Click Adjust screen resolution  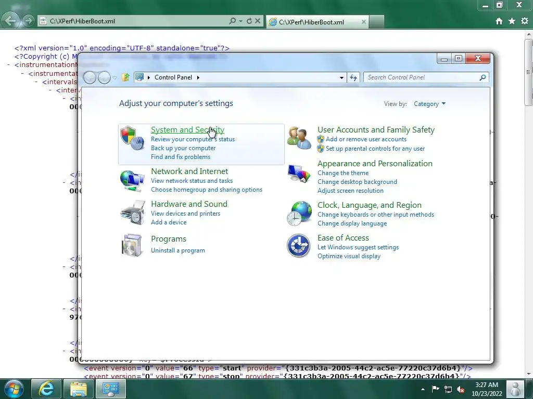(x=350, y=191)
